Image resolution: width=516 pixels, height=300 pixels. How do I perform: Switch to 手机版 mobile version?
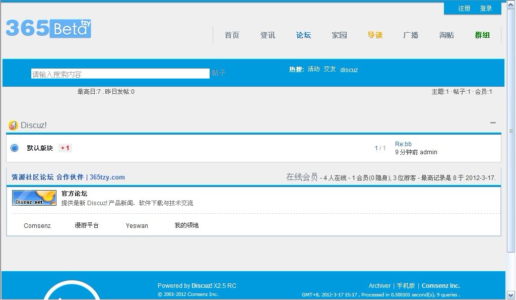click(406, 285)
